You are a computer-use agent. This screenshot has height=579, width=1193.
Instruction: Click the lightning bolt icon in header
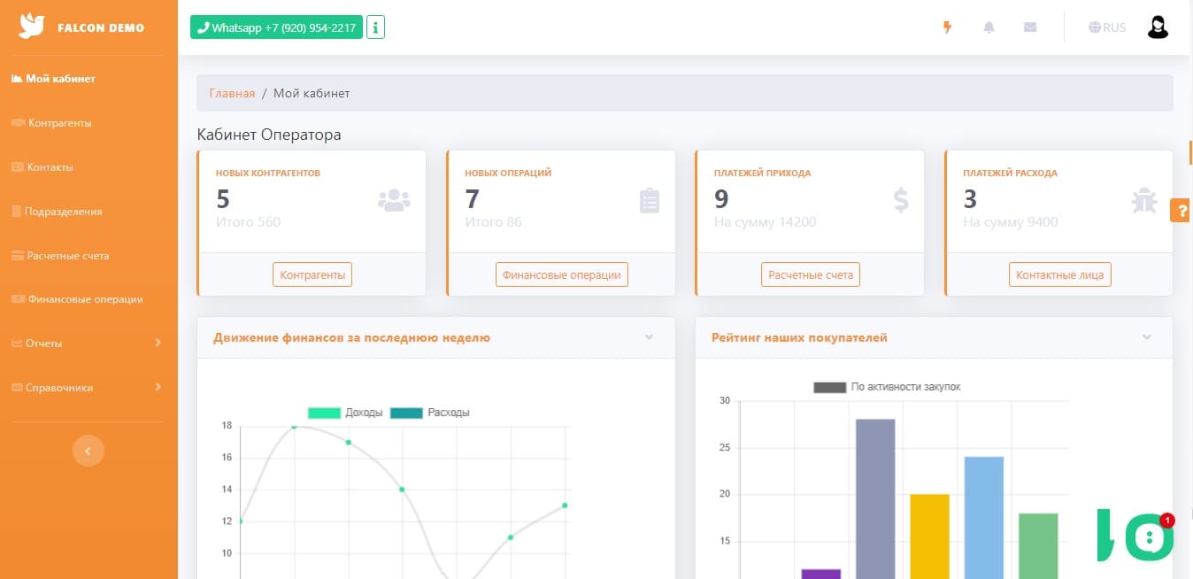[x=948, y=27]
